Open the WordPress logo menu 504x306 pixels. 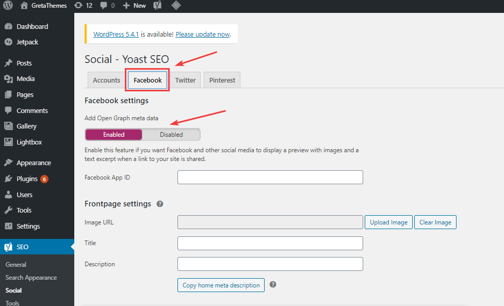click(7, 6)
